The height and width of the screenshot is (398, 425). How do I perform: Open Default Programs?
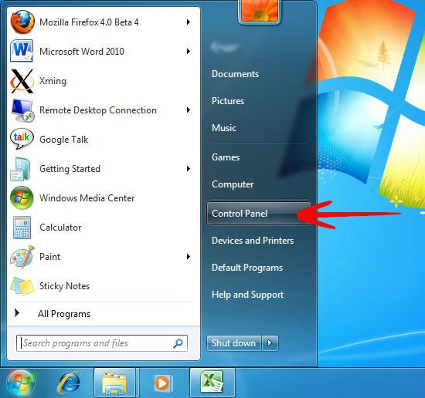click(247, 268)
